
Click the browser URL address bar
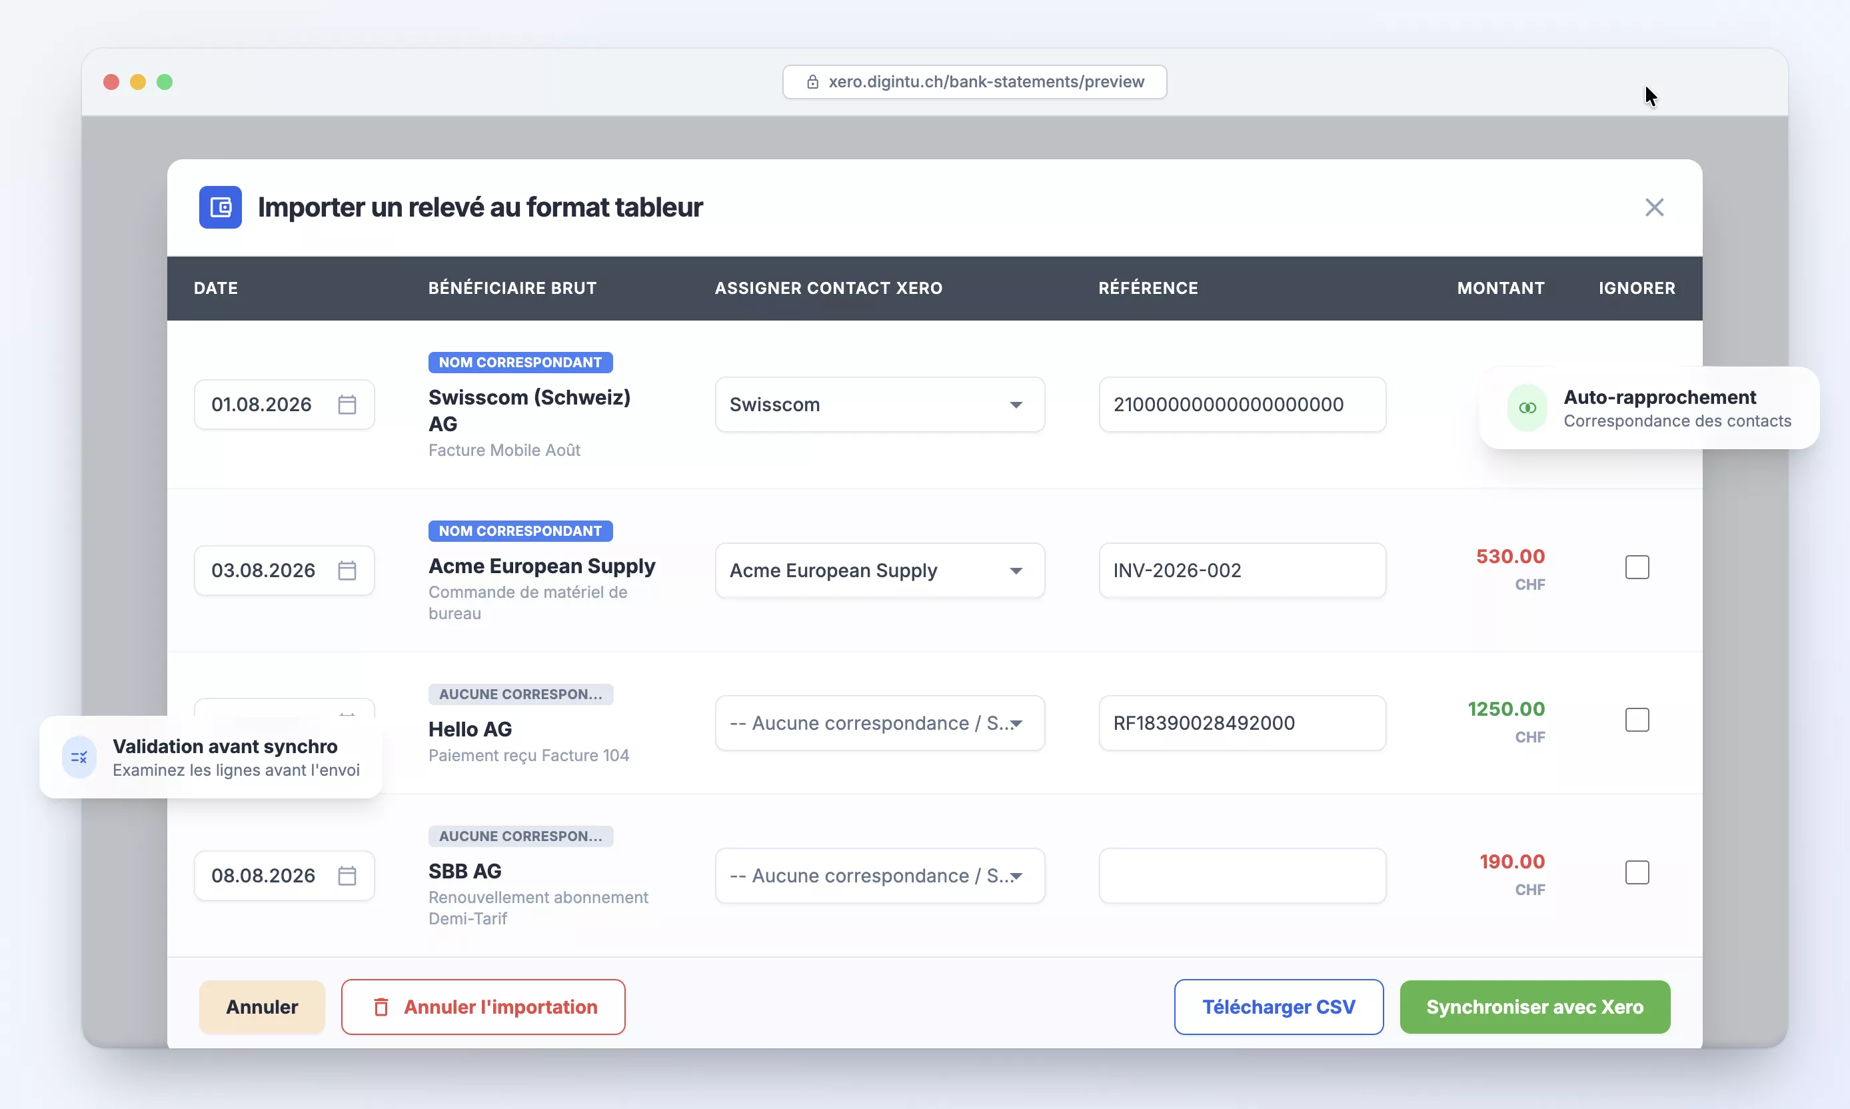coord(974,81)
